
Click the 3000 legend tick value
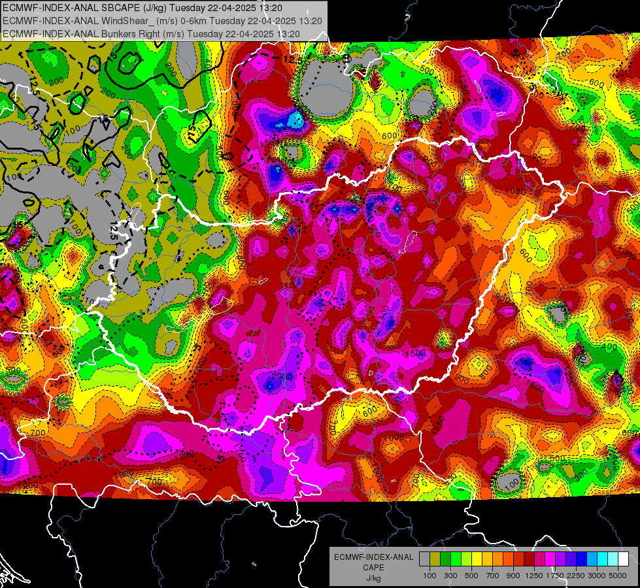[x=597, y=576]
